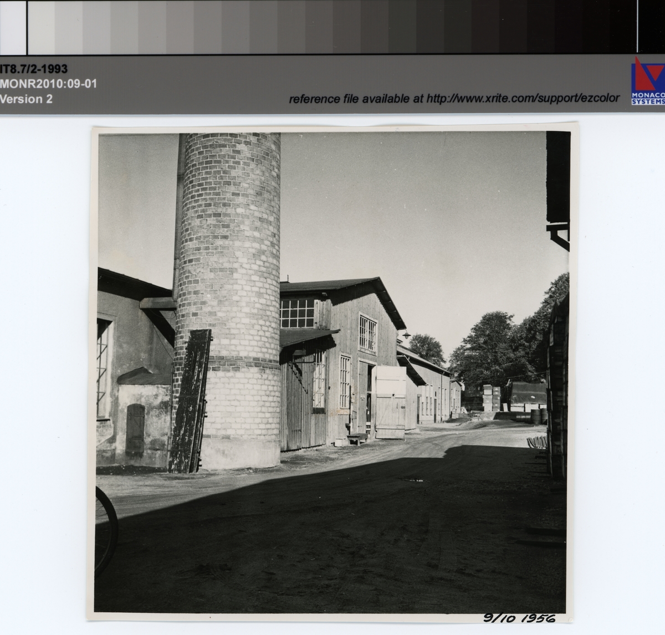This screenshot has width=665, height=635.
Task: Click the dark plank leaning against the chimney
Action: (x=190, y=401)
